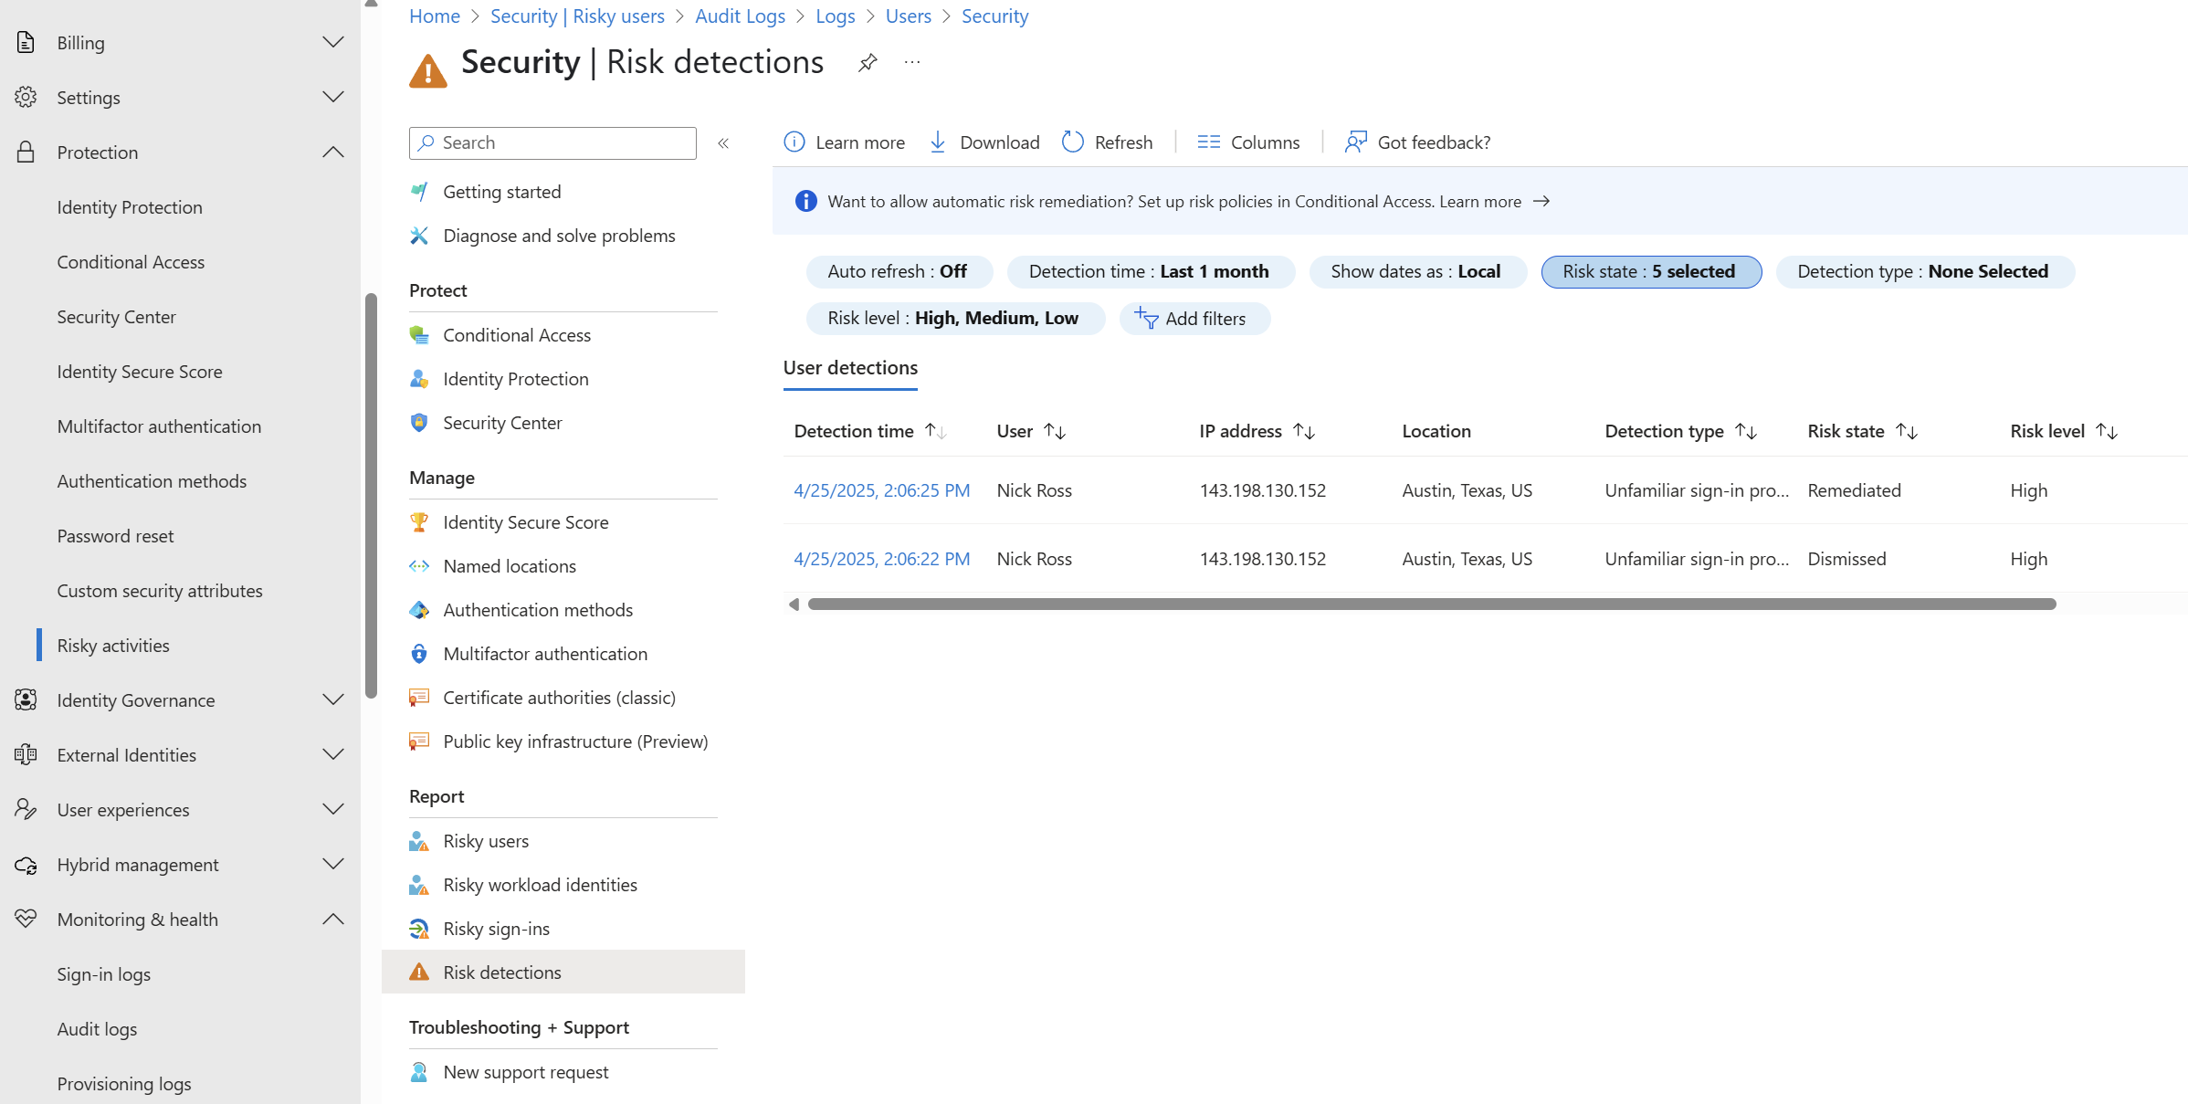Pin the Risk detections page
The image size is (2188, 1104).
pyautogui.click(x=868, y=62)
